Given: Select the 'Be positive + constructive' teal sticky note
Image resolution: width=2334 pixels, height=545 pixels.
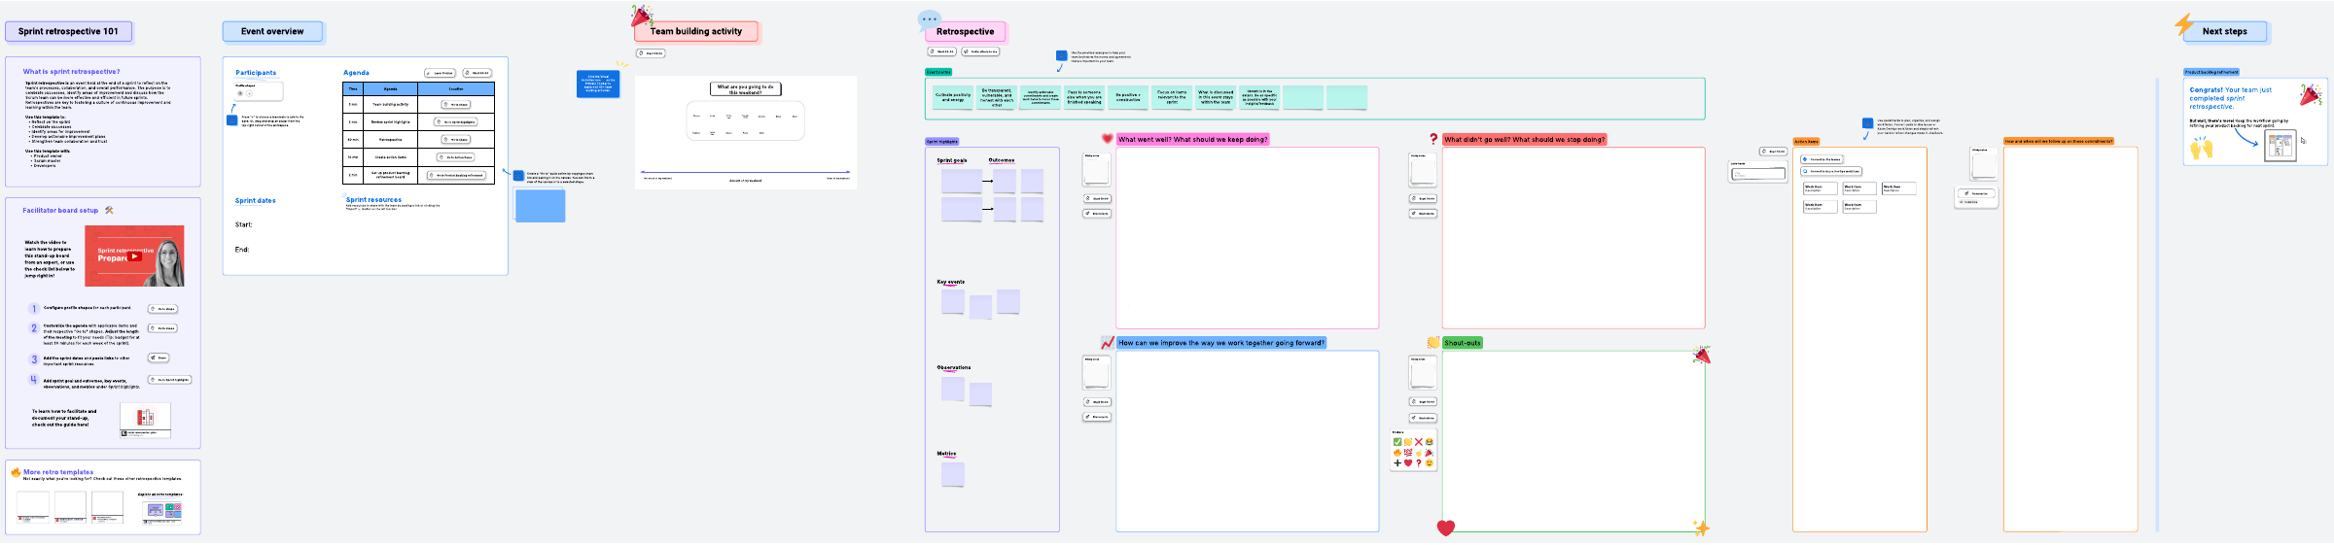Looking at the screenshot, I should 1128,97.
